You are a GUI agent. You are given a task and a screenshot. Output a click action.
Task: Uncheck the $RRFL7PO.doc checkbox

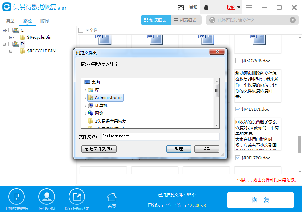point(238,158)
